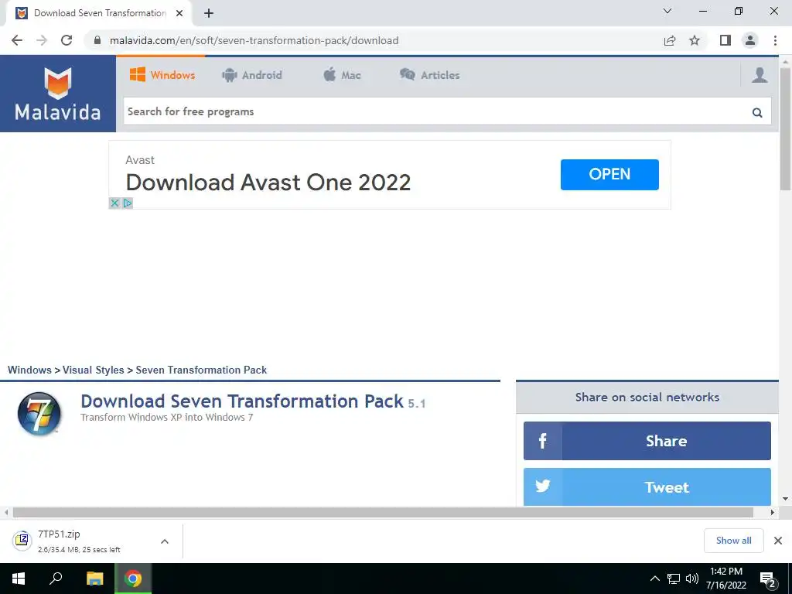Click the Windows breadcrumb link
Image resolution: width=792 pixels, height=594 pixels.
click(x=29, y=370)
